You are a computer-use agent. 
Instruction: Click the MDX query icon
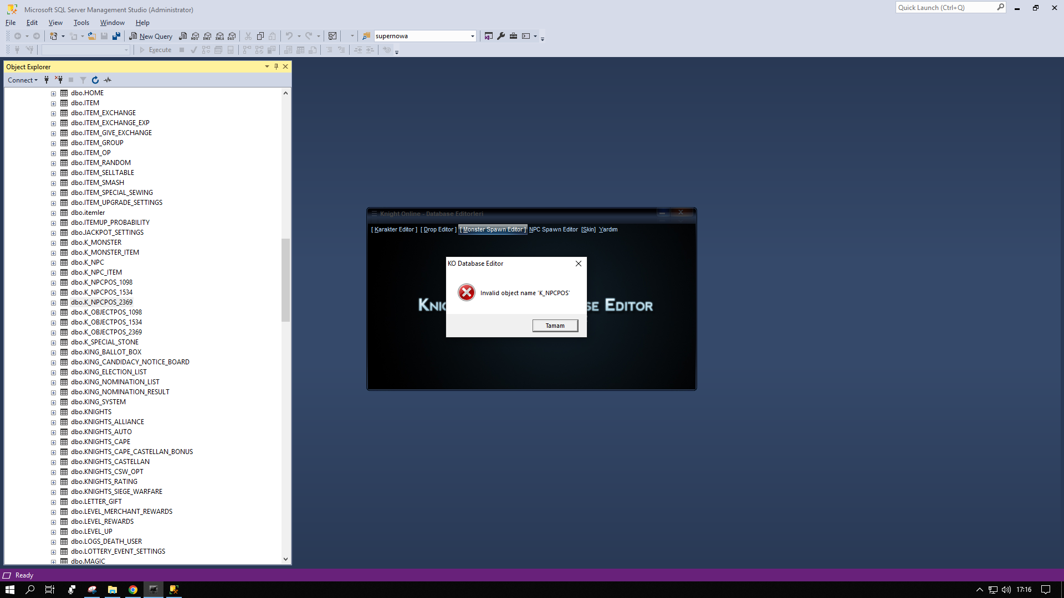coord(195,36)
